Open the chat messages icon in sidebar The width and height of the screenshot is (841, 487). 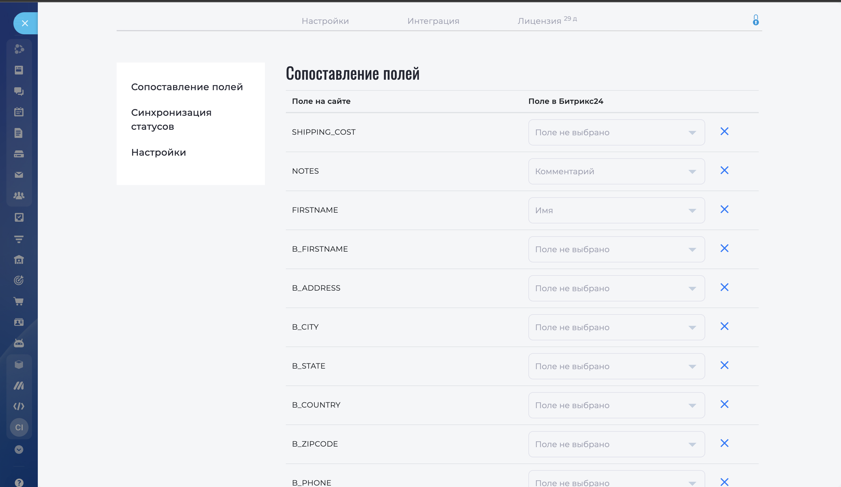(19, 91)
